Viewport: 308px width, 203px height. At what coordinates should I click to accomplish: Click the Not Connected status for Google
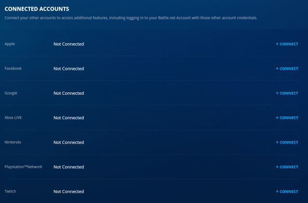coord(69,93)
